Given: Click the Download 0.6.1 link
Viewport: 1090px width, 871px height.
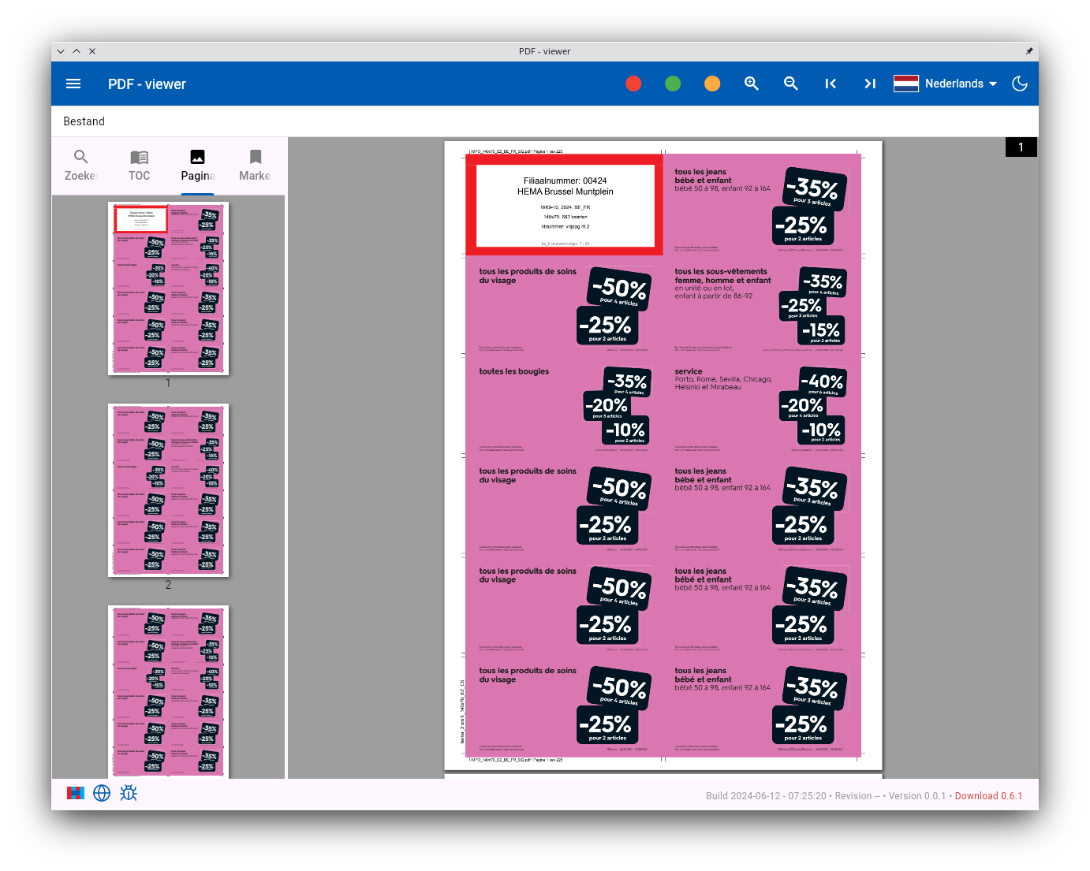Looking at the screenshot, I should coord(988,796).
